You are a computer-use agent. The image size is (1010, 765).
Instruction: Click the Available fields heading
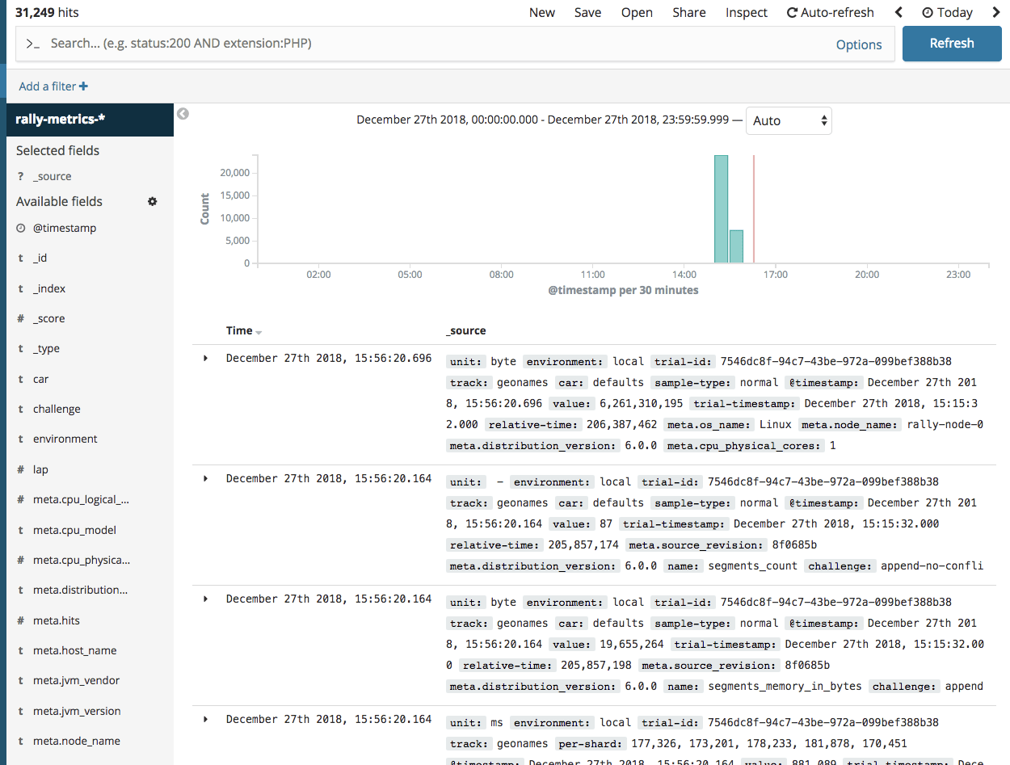point(60,202)
